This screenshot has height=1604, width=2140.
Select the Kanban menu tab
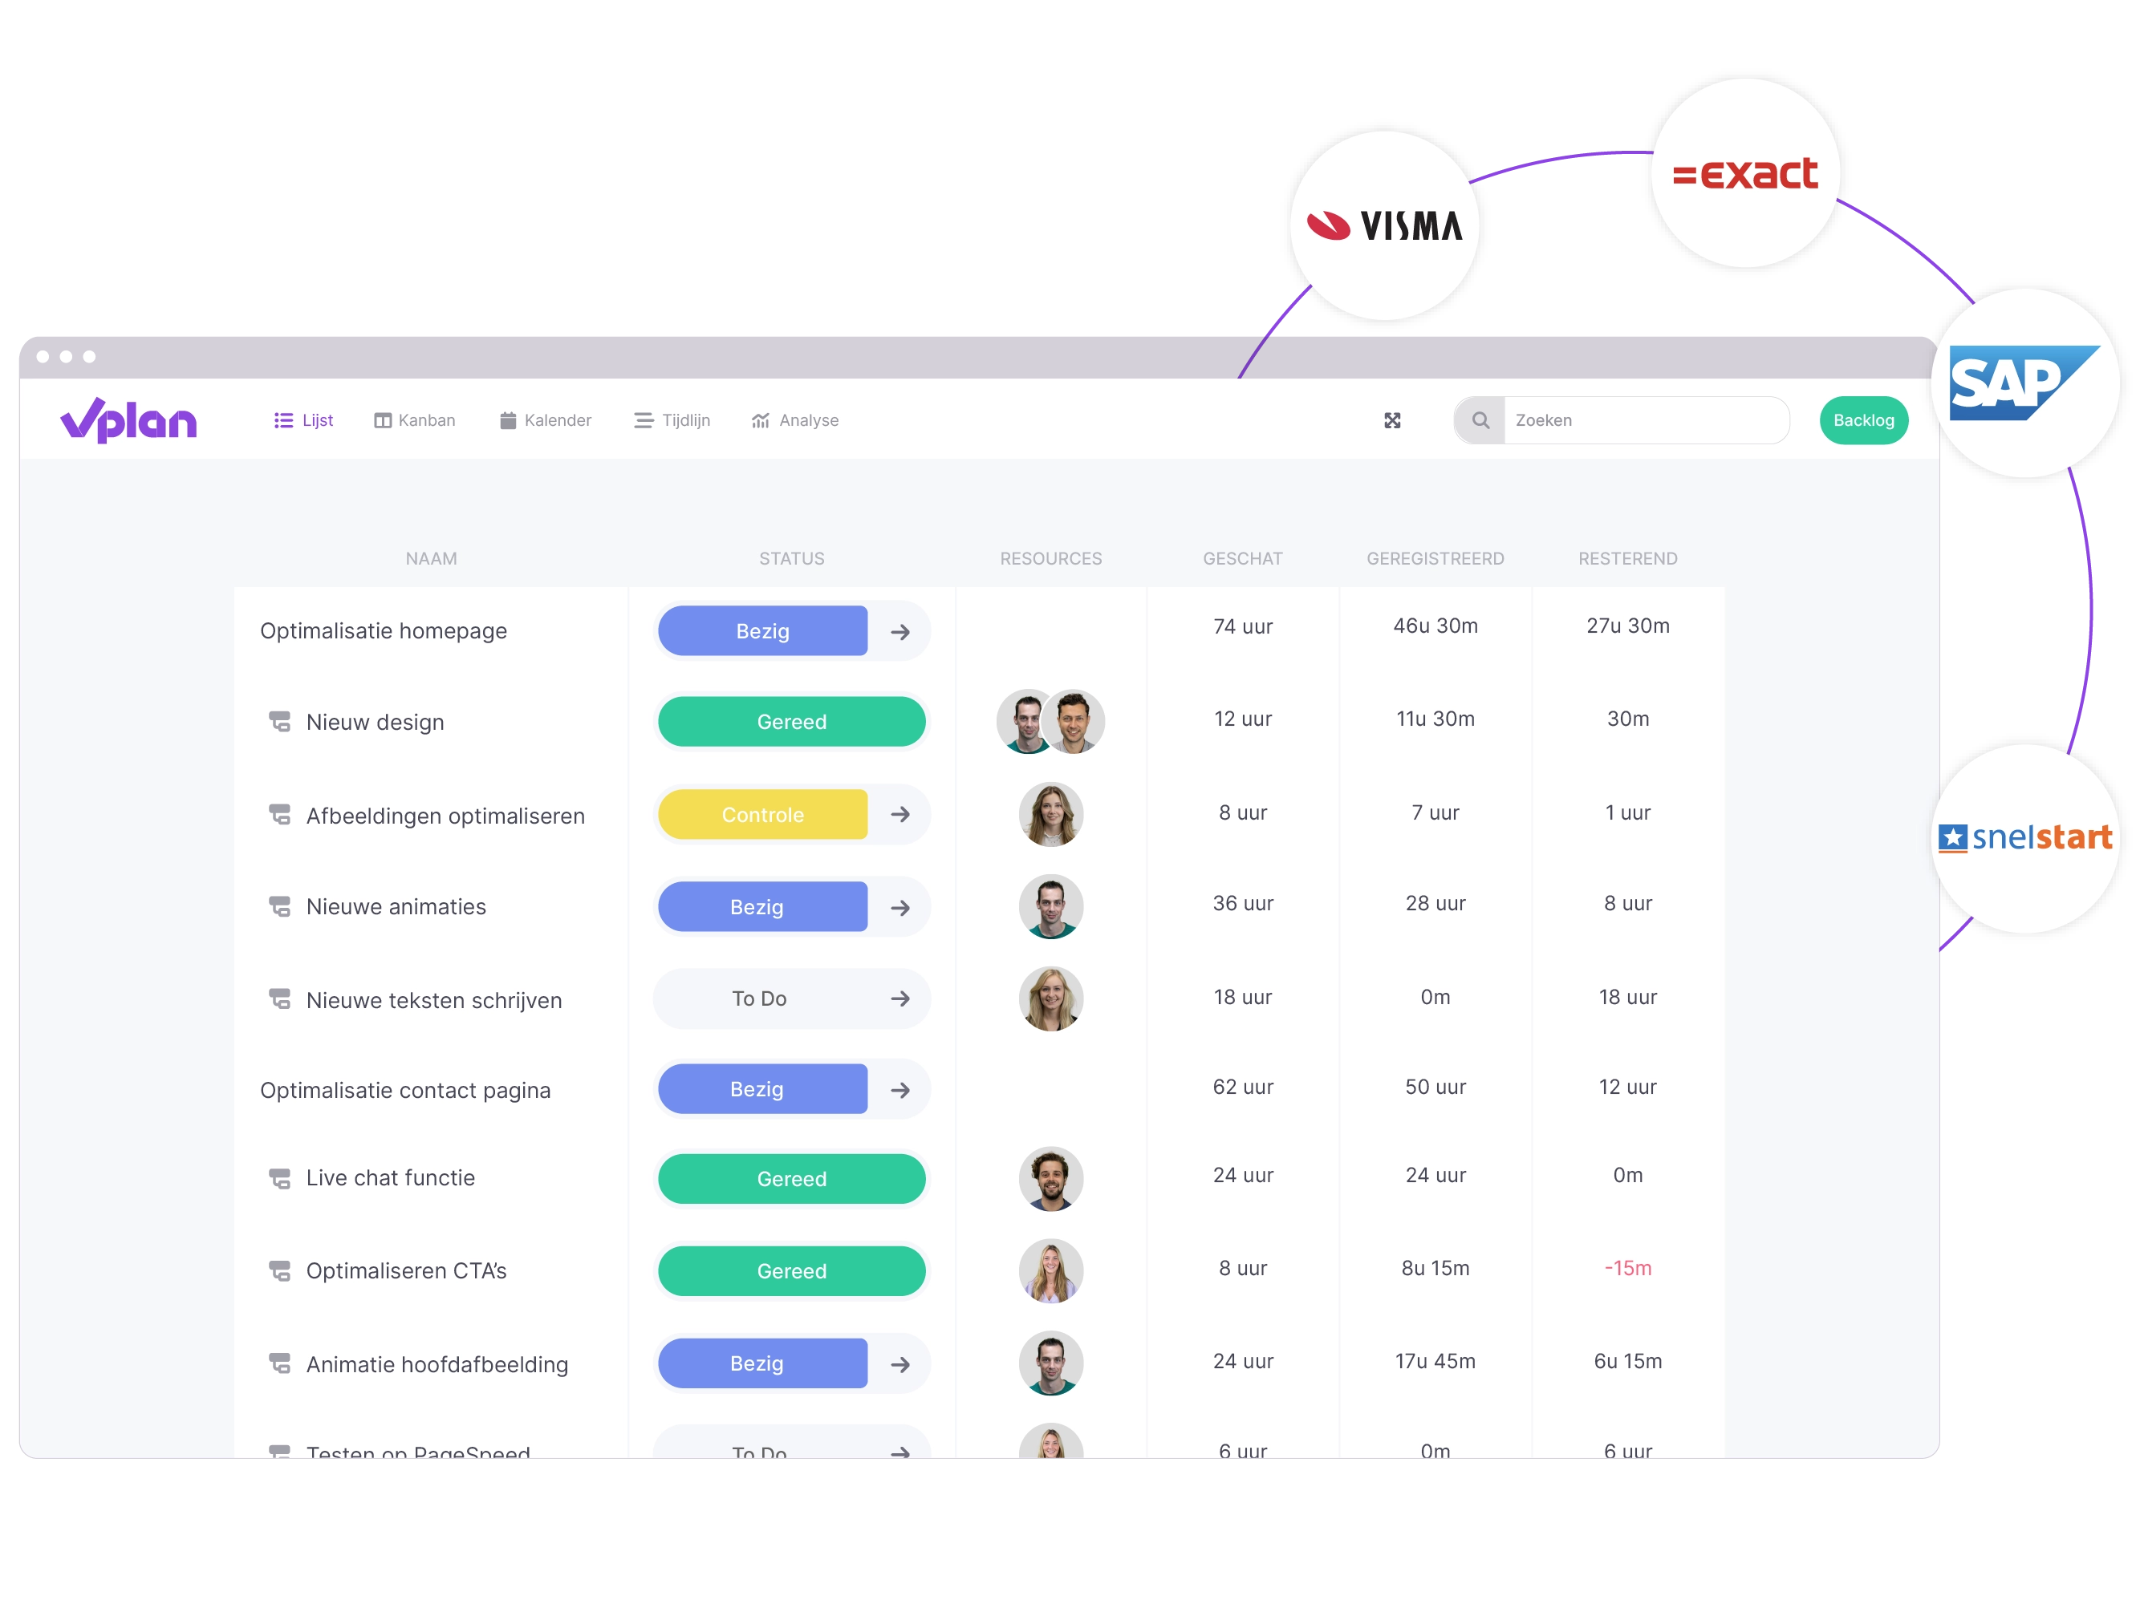[x=412, y=419]
